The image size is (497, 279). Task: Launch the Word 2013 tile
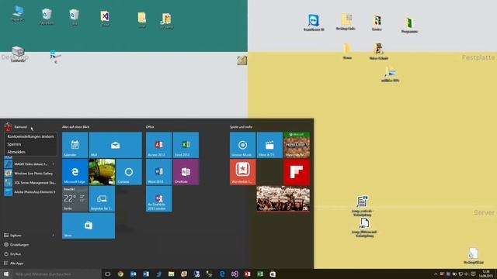158,172
